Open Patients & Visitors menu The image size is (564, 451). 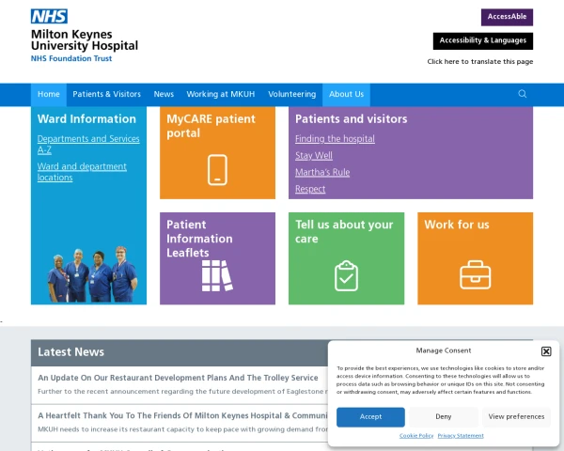click(x=106, y=94)
